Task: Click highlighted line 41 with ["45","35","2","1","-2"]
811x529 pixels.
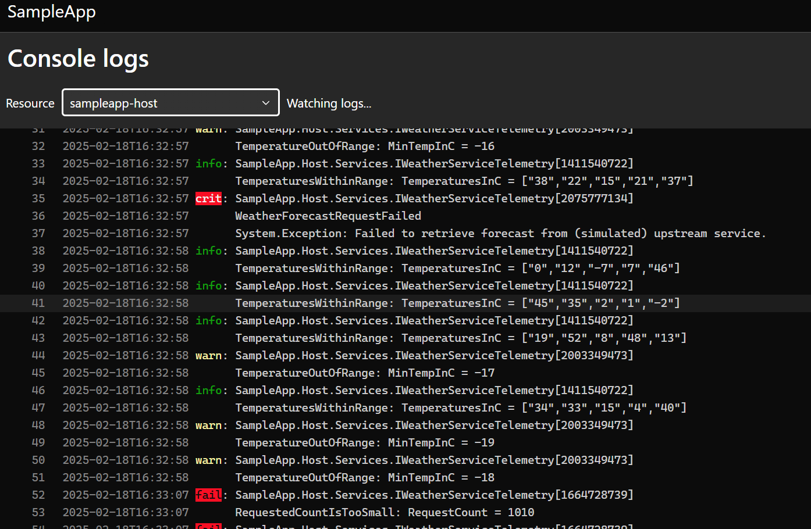Action: pyautogui.click(x=405, y=303)
